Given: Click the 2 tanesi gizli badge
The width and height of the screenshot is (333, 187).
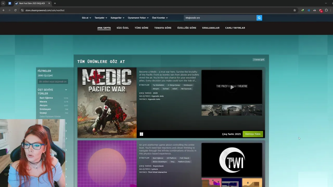Looking at the screenshot, I should (259, 59).
